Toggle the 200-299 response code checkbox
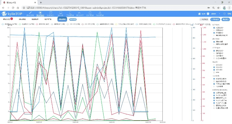The height and width of the screenshot is (124, 232). (x=213, y=64)
